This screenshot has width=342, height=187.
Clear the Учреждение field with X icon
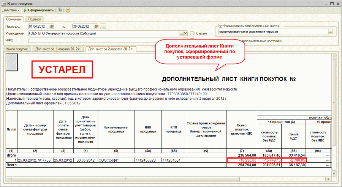tap(186, 33)
